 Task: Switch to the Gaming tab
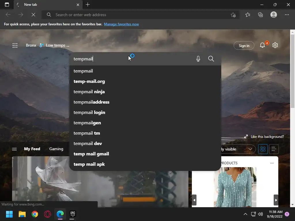[x=56, y=149]
